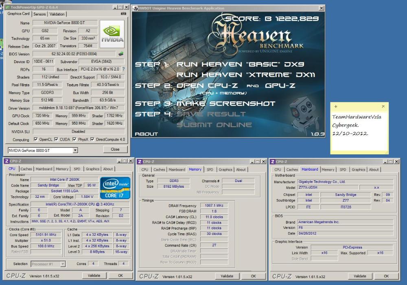The height and width of the screenshot is (285, 407).
Task: Open the Caches tab in the first CPU-Z window
Action: (26, 169)
